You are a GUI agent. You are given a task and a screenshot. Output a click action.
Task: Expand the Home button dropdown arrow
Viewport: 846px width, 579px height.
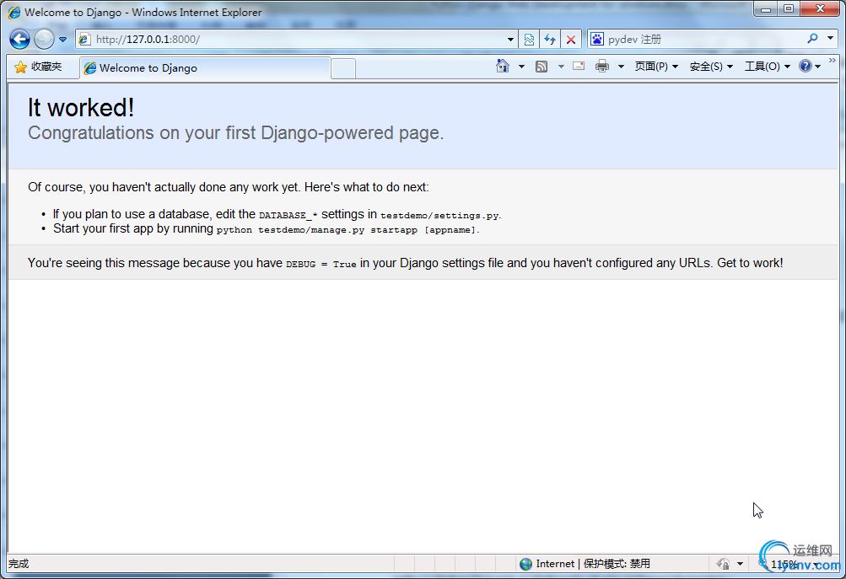(x=521, y=67)
